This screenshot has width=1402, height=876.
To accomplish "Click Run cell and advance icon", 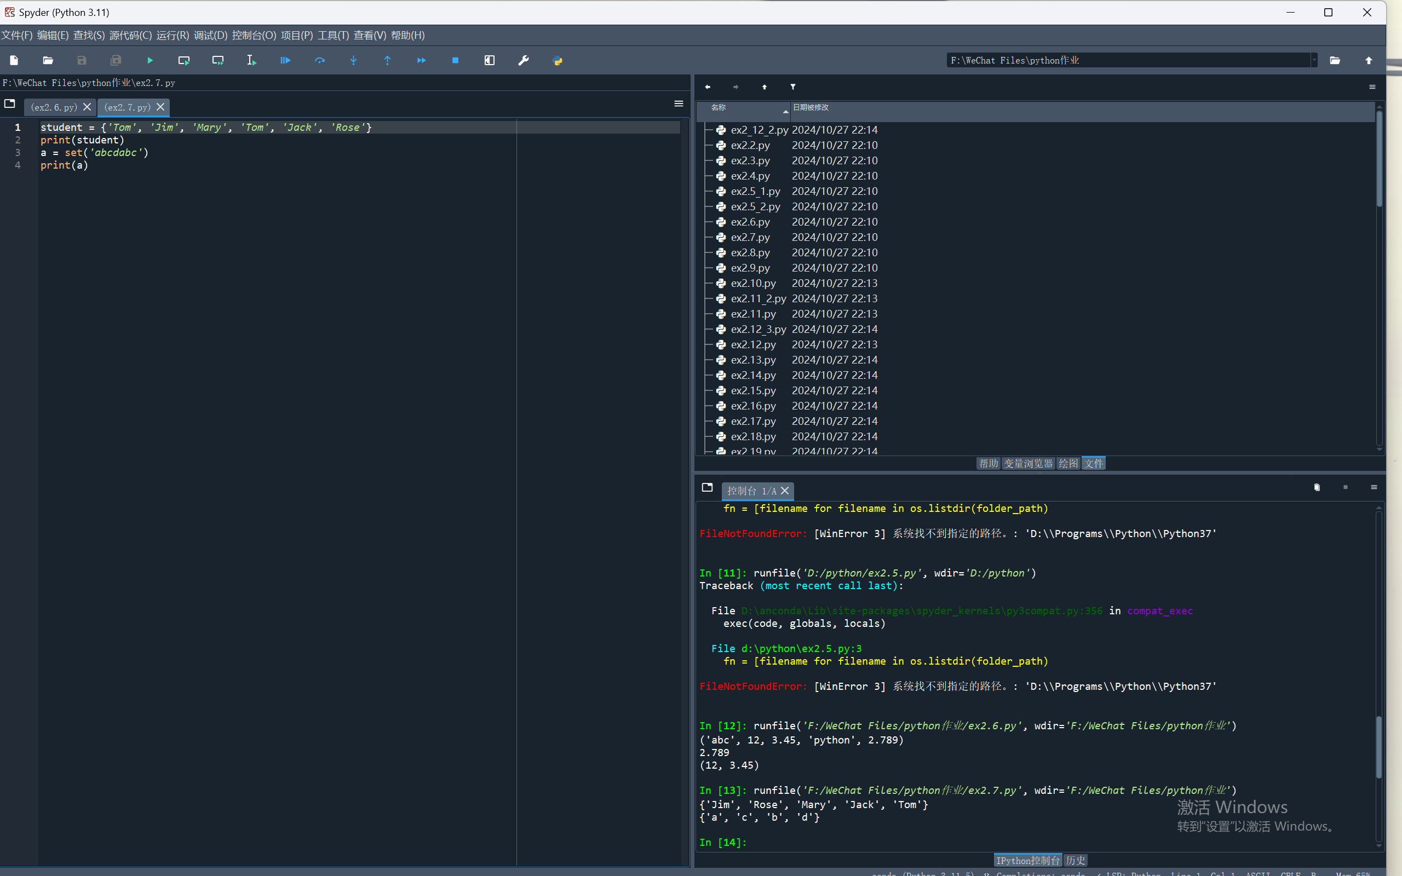I will pos(218,60).
